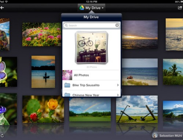183x140 pixels.
Task: Open the sunset over sea photo
Action: tap(140, 34)
